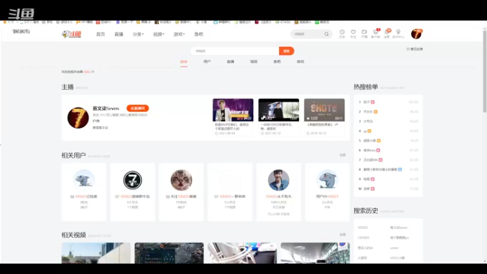Click the vertical page scrollbar

[485, 70]
